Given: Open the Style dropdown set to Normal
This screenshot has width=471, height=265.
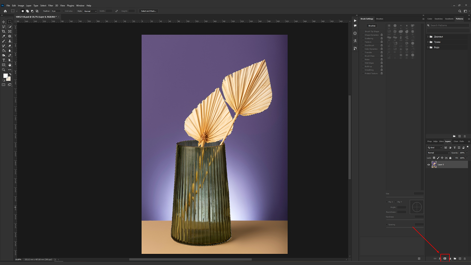Looking at the screenshot, I should [x=90, y=11].
